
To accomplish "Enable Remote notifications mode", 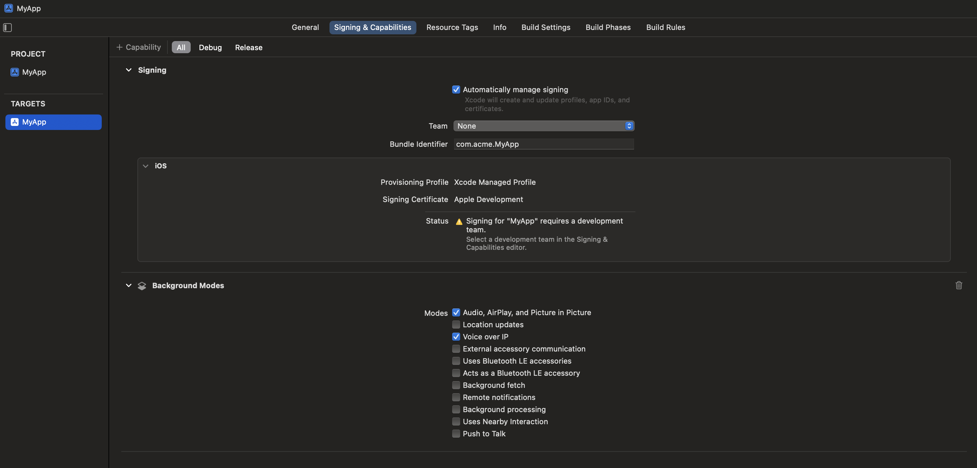I will pyautogui.click(x=456, y=397).
